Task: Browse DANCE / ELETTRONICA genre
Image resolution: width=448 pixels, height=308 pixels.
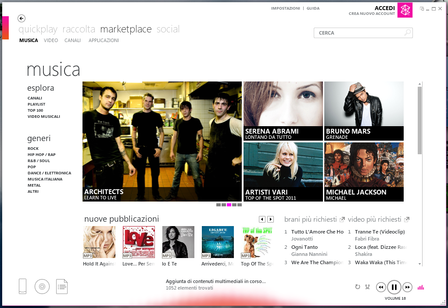Action: pyautogui.click(x=50, y=173)
